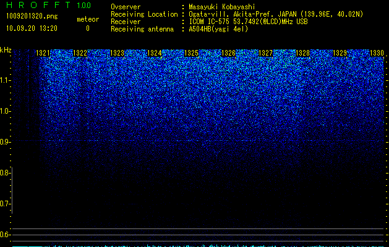This screenshot has width=389, height=247.
Task: Click the 1.1 kHz axis label
Action: click(5, 80)
